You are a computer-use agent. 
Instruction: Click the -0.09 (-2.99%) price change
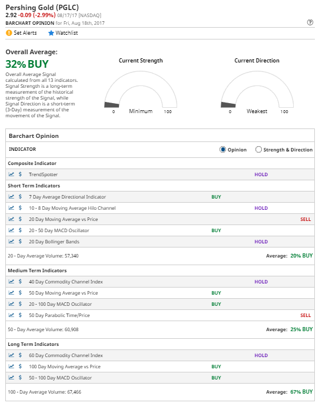click(x=36, y=15)
